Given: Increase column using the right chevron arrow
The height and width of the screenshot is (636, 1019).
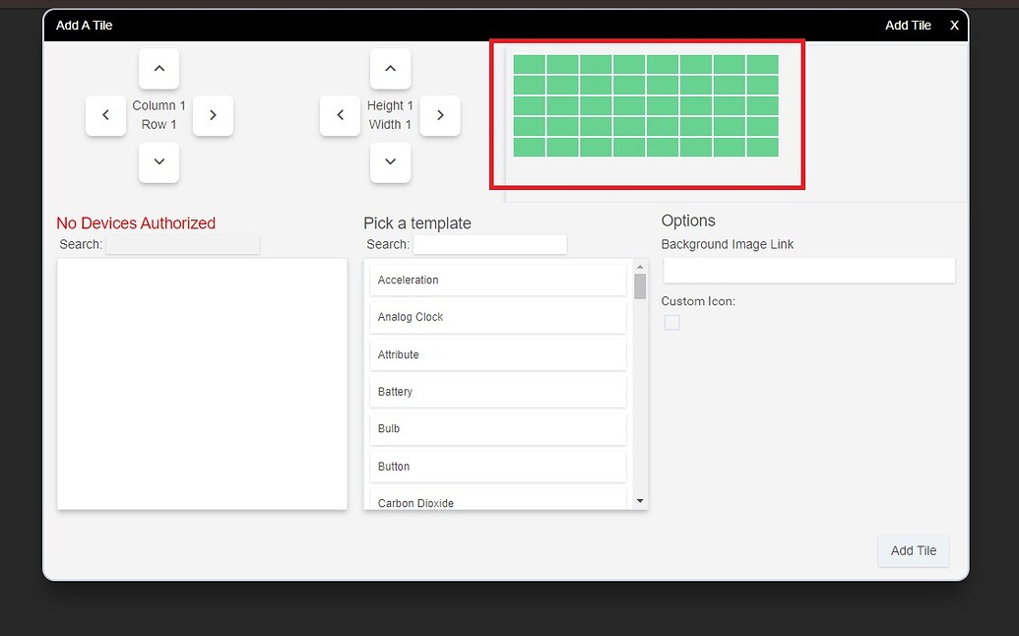Looking at the screenshot, I should pyautogui.click(x=213, y=115).
